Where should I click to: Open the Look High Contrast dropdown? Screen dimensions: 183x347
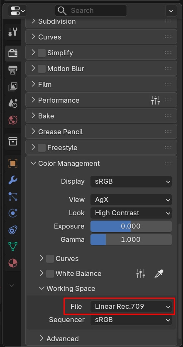(x=131, y=213)
